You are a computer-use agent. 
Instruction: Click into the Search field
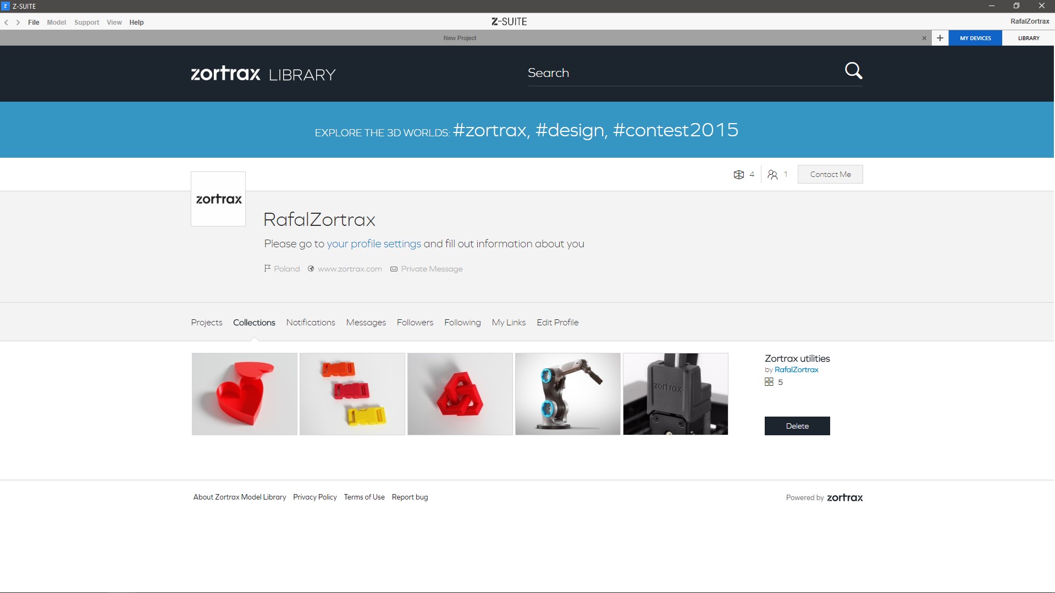pyautogui.click(x=682, y=73)
